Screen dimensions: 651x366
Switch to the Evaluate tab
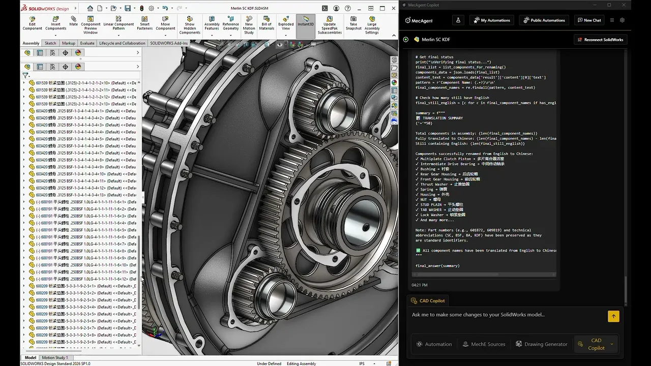tap(87, 43)
